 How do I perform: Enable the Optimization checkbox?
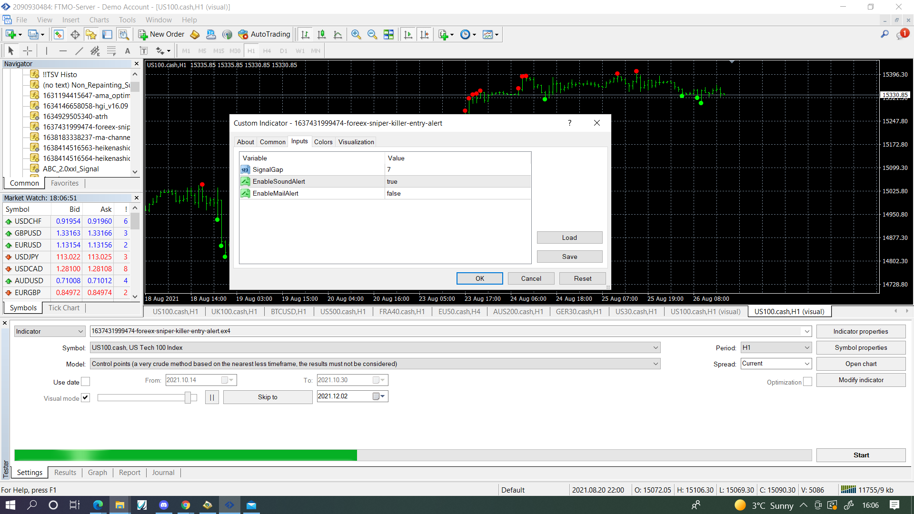pos(807,382)
